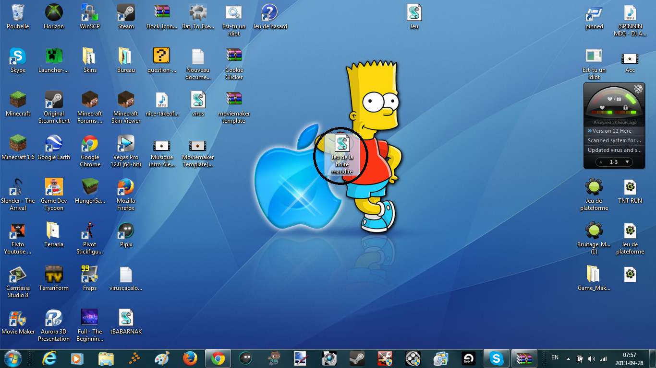Select the virus script file
The image size is (656, 368).
[x=198, y=104]
